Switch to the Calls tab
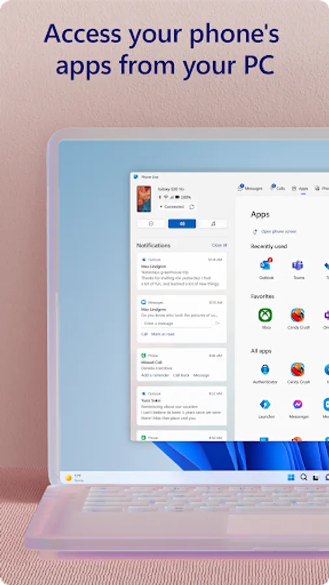The width and height of the screenshot is (329, 585). [x=278, y=188]
